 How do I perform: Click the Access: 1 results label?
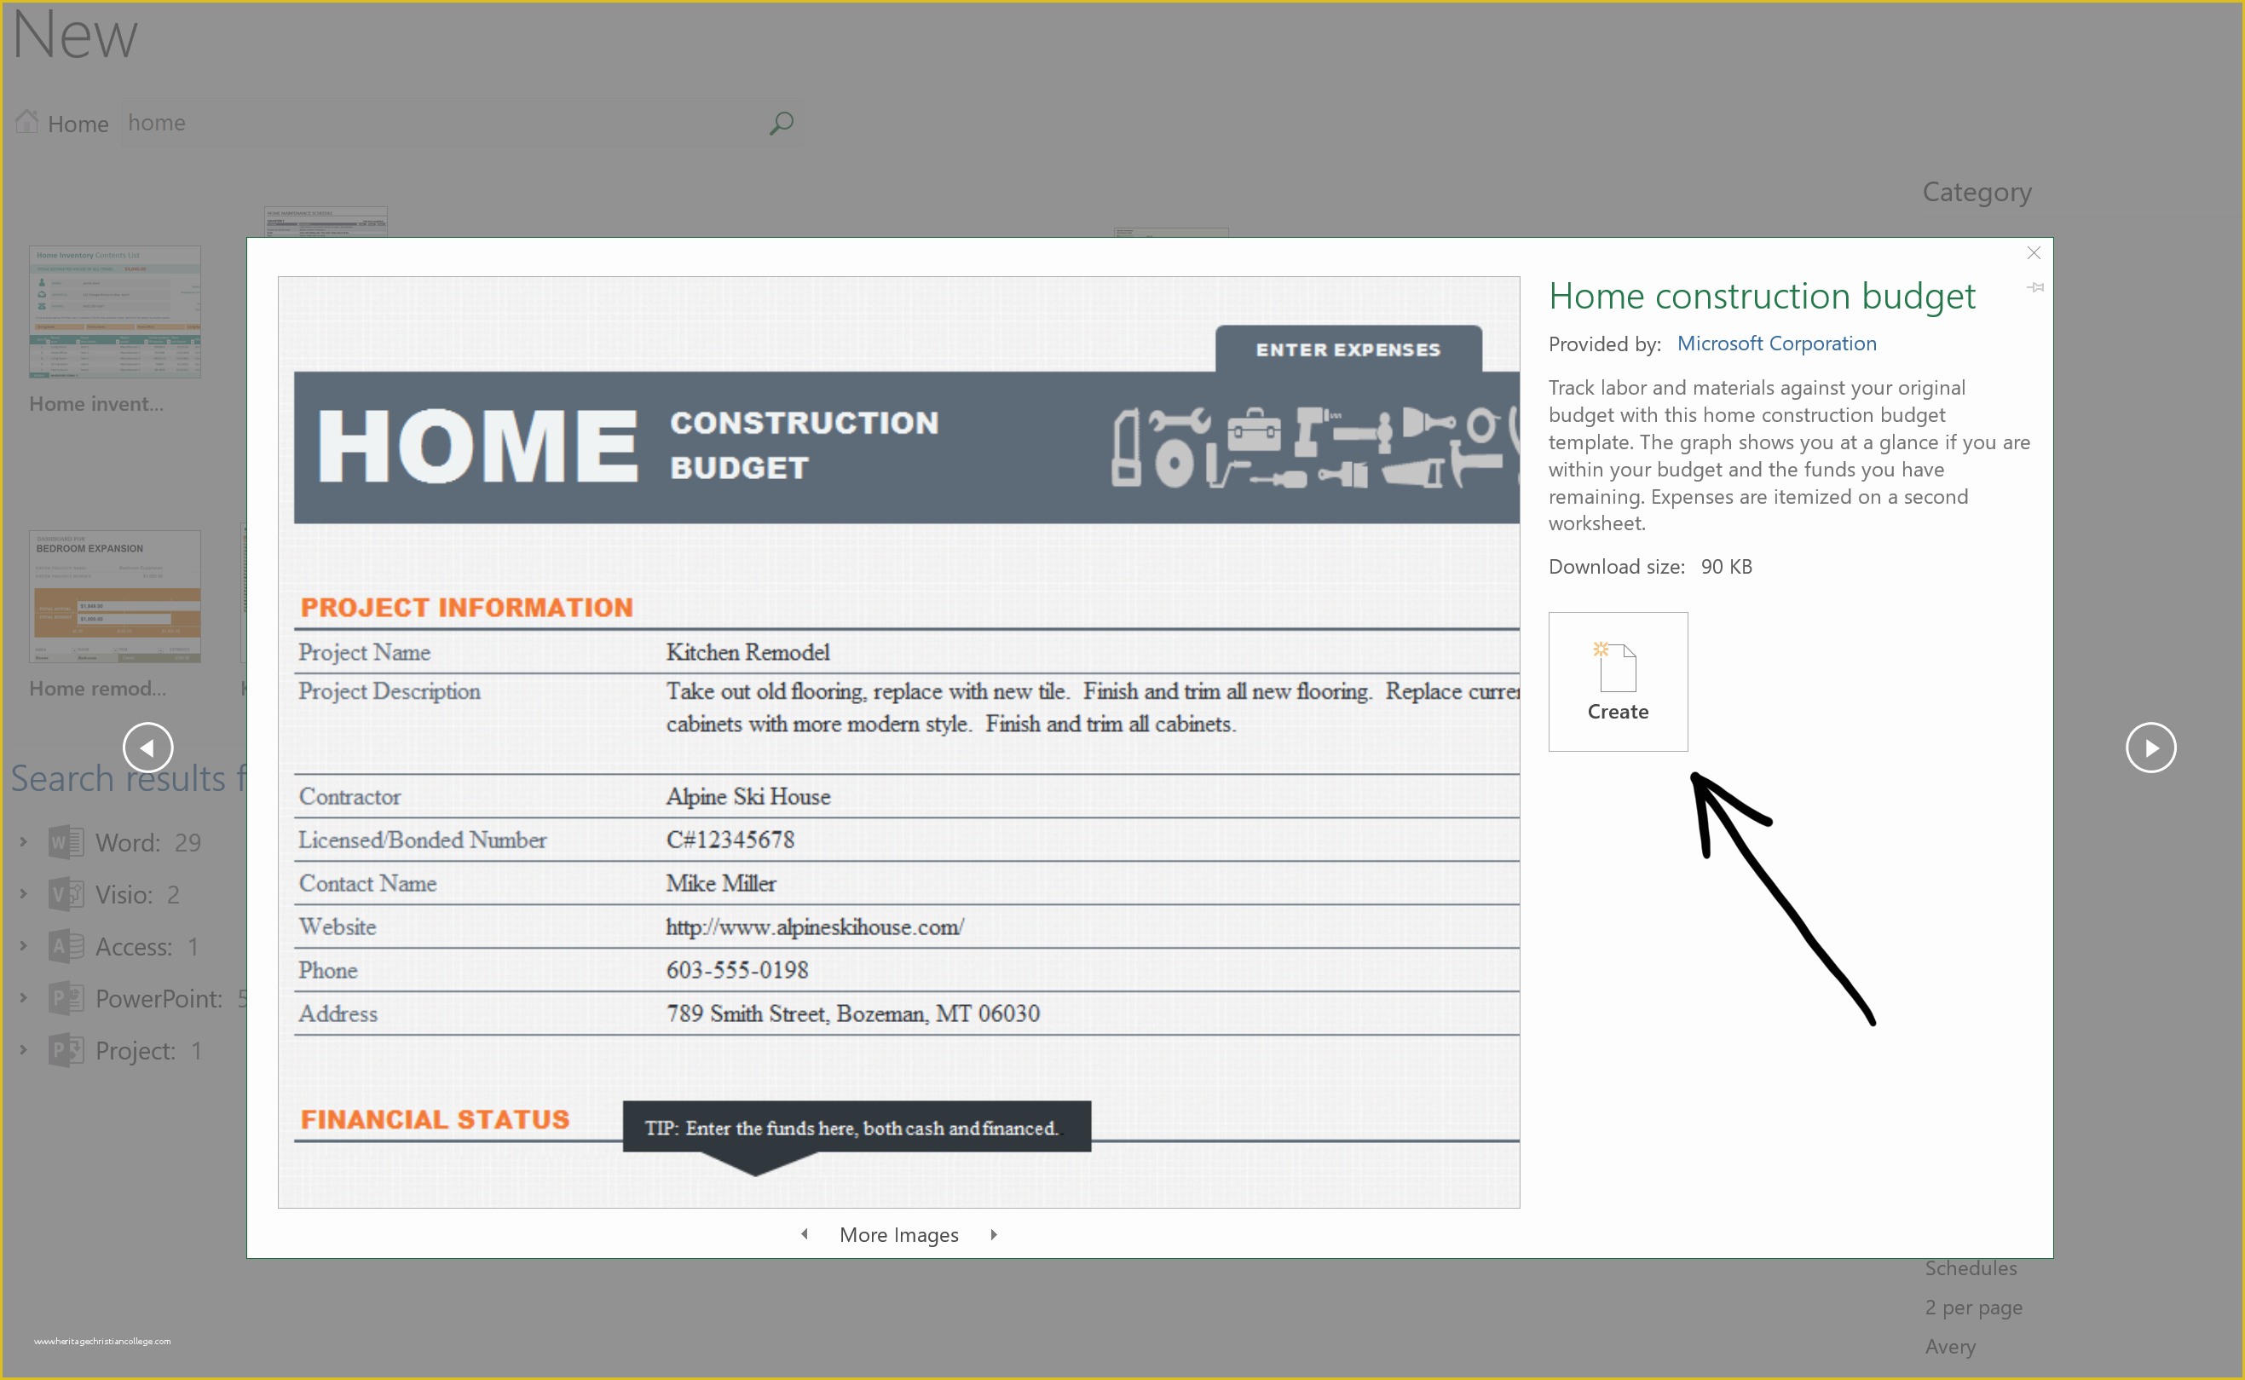147,946
